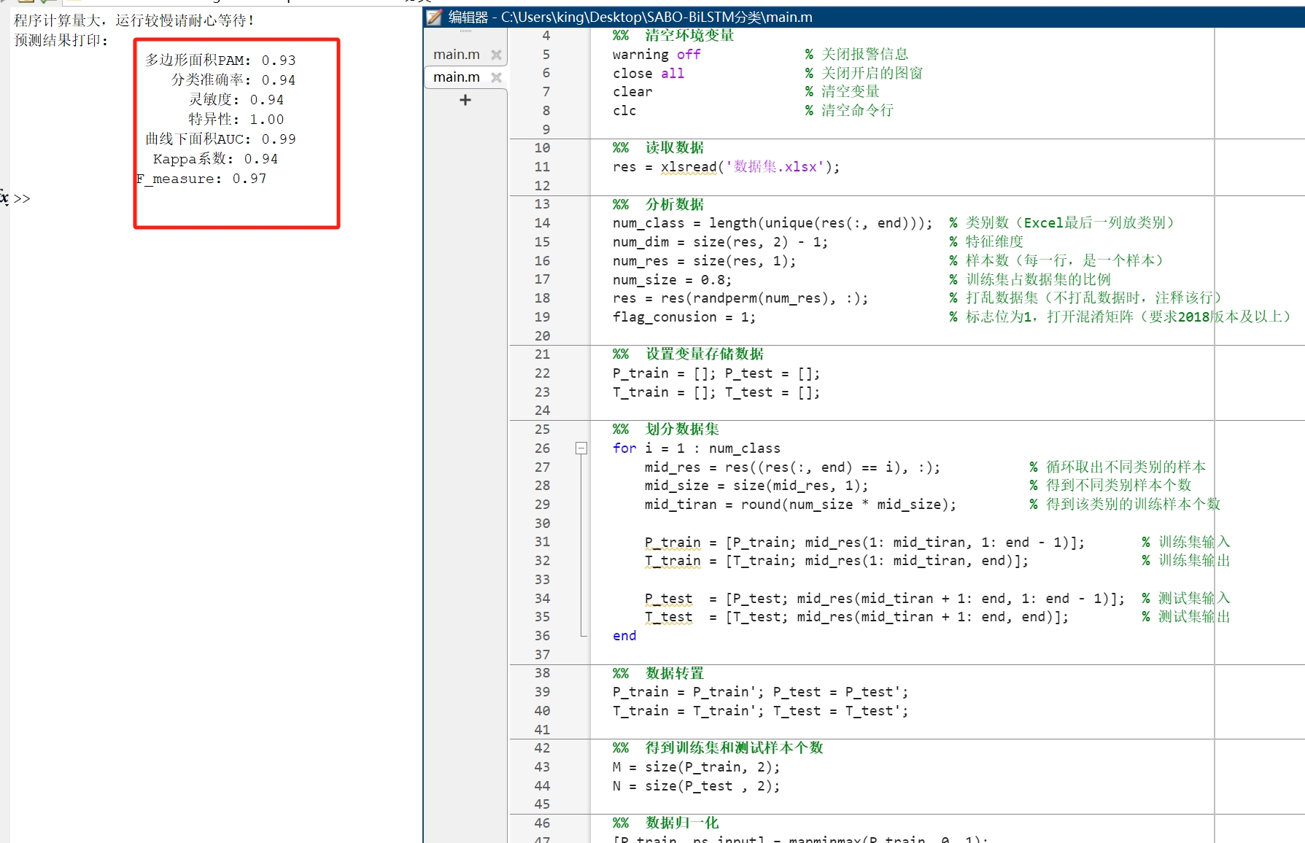Click the editor pencil icon in the title bar
This screenshot has height=843, width=1305.
point(435,17)
